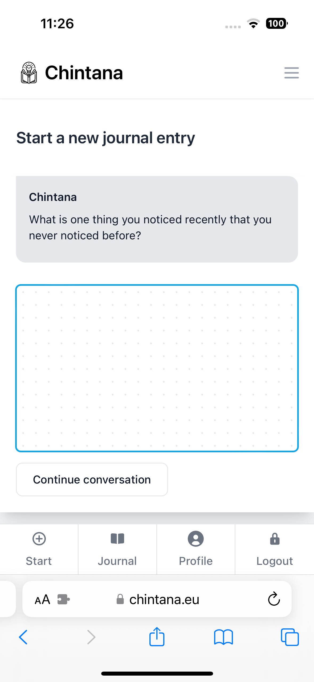
Task: Tap the Chintana title link
Action: pyautogui.click(x=84, y=73)
